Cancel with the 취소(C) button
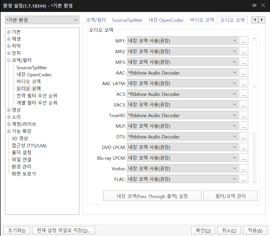Screen dimensions: 270x236 (x=229, y=230)
